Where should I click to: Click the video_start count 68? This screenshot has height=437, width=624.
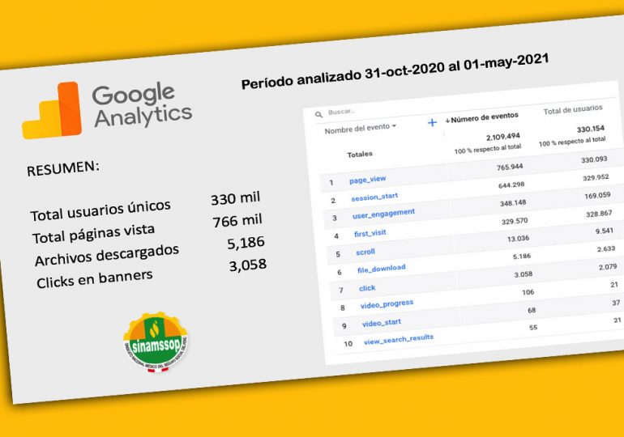(532, 310)
